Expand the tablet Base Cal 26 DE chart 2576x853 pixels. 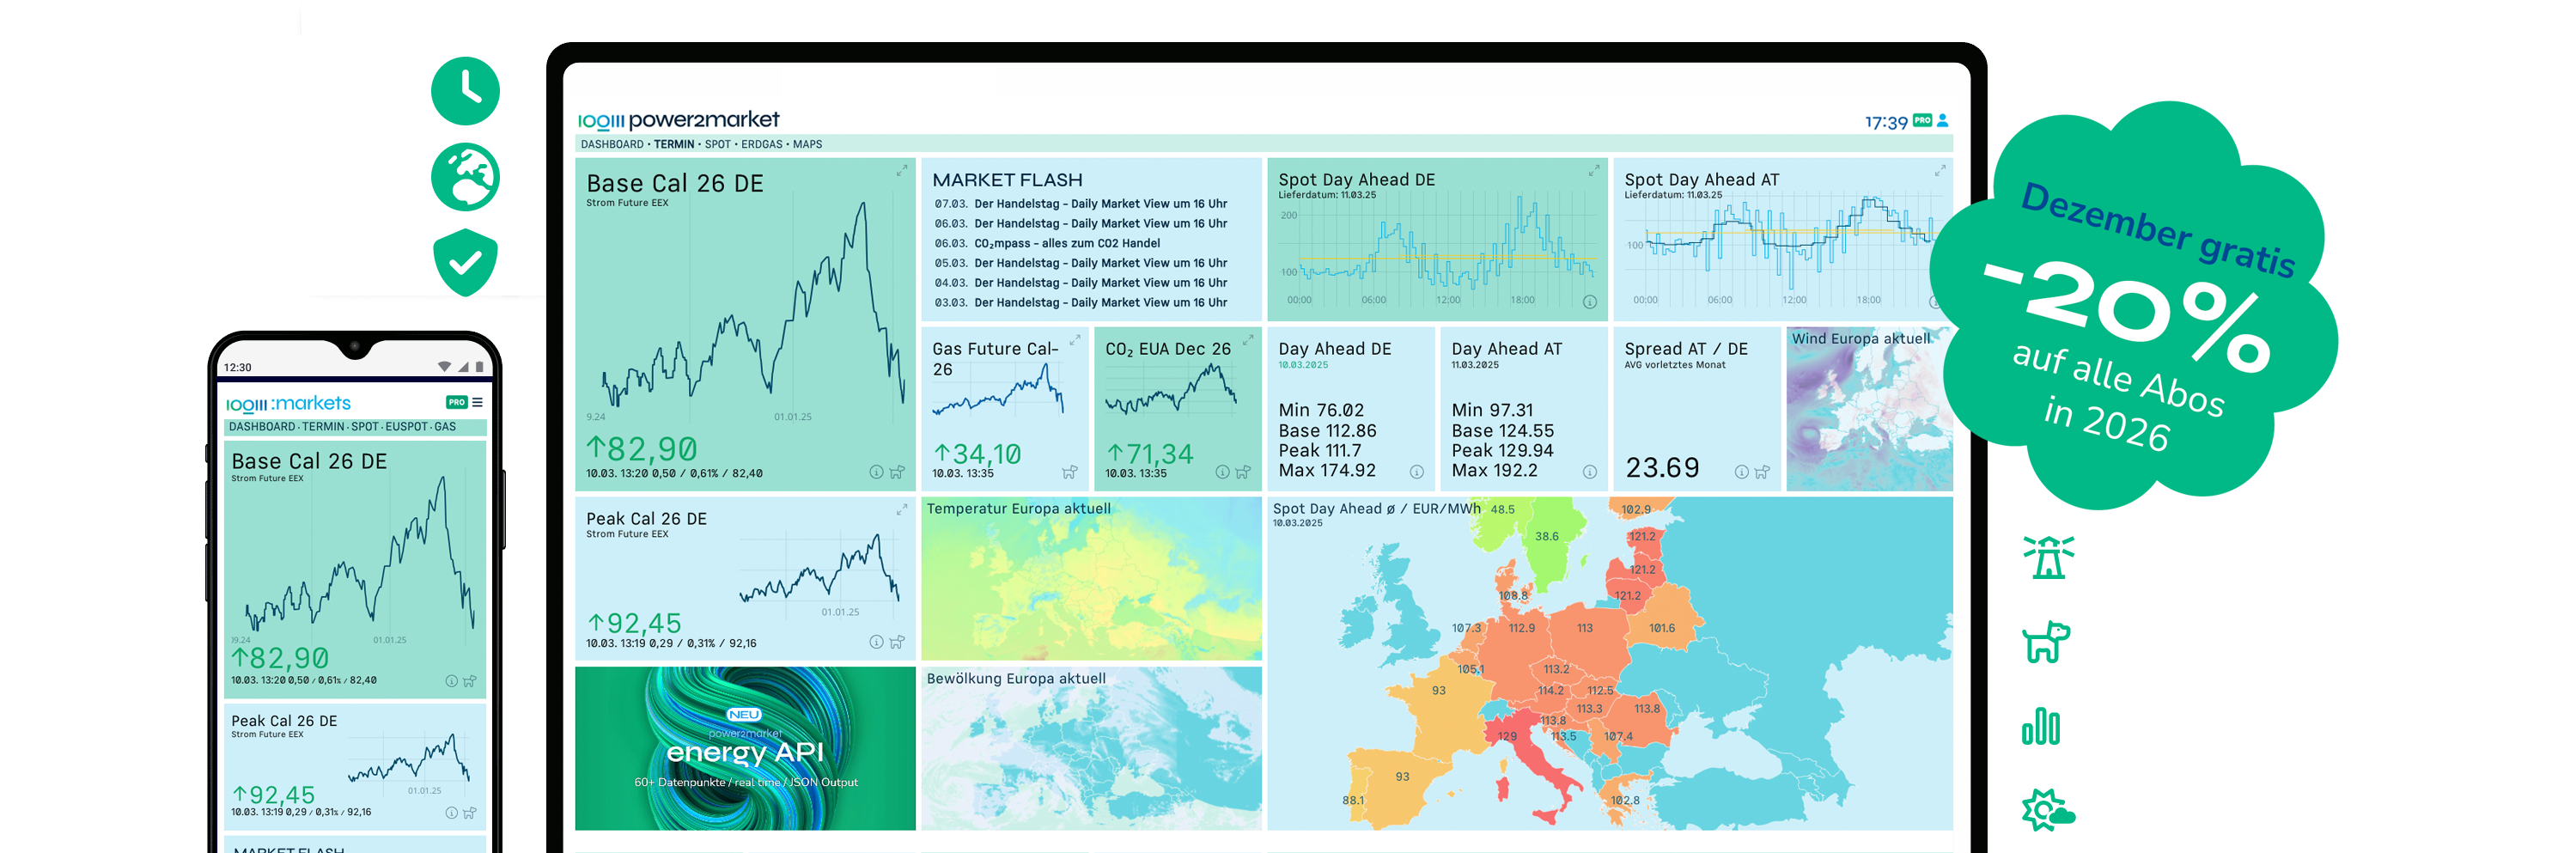(x=901, y=171)
